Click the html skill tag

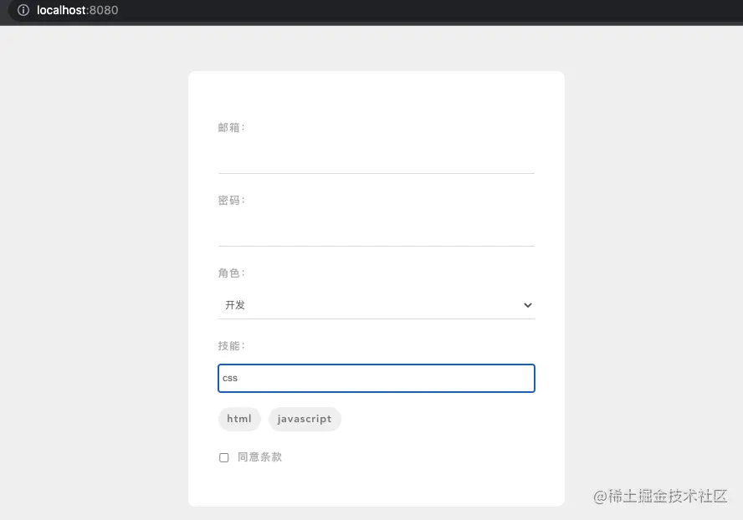coord(239,419)
